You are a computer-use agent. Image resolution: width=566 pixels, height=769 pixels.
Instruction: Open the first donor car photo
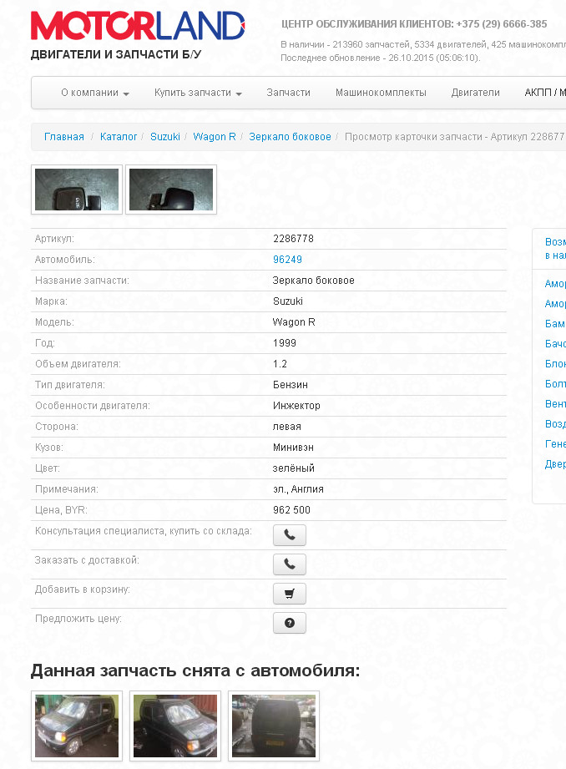pyautogui.click(x=77, y=726)
